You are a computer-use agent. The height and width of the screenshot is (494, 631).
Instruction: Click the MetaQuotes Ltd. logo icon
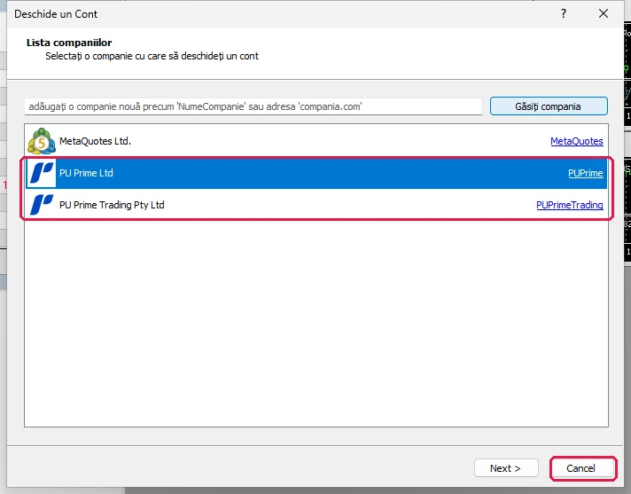pos(42,141)
